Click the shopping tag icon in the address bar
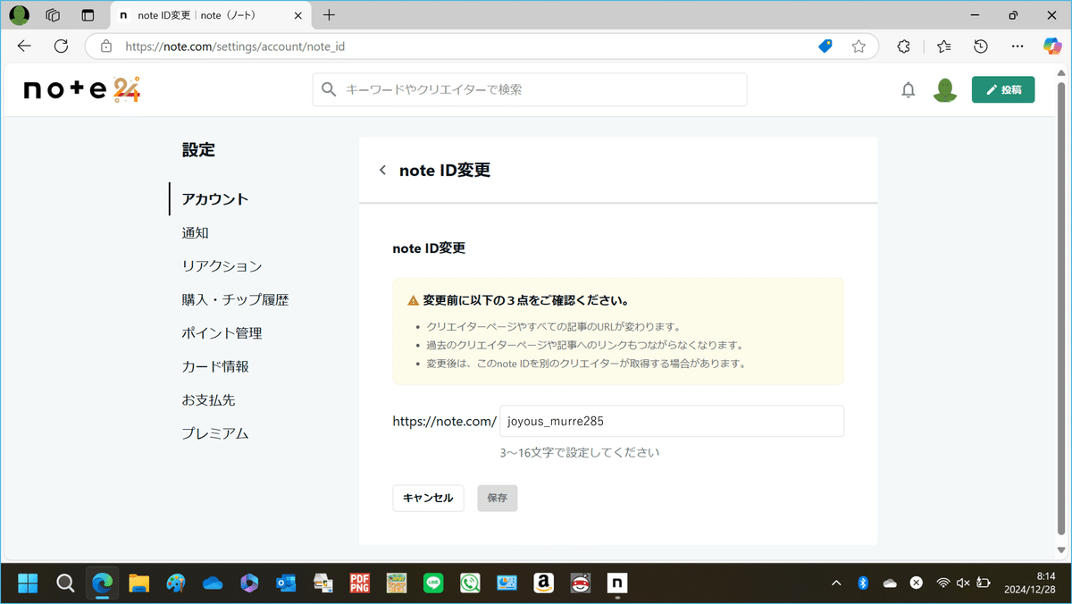The image size is (1072, 604). (x=825, y=46)
